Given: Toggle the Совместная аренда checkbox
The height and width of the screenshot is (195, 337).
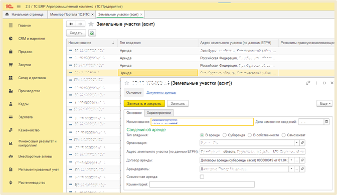Looking at the screenshot, I should [x=202, y=177].
